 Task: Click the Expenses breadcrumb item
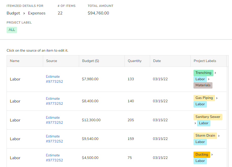click(37, 13)
